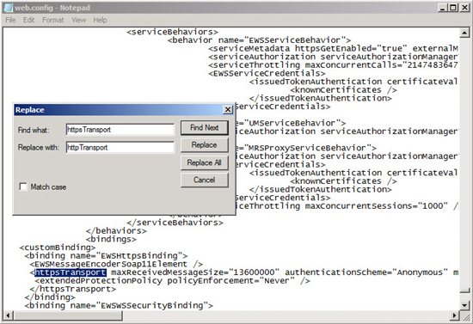Click the closing </httpsTransport> tag
Screen dimensions: 473x324
[73, 289]
